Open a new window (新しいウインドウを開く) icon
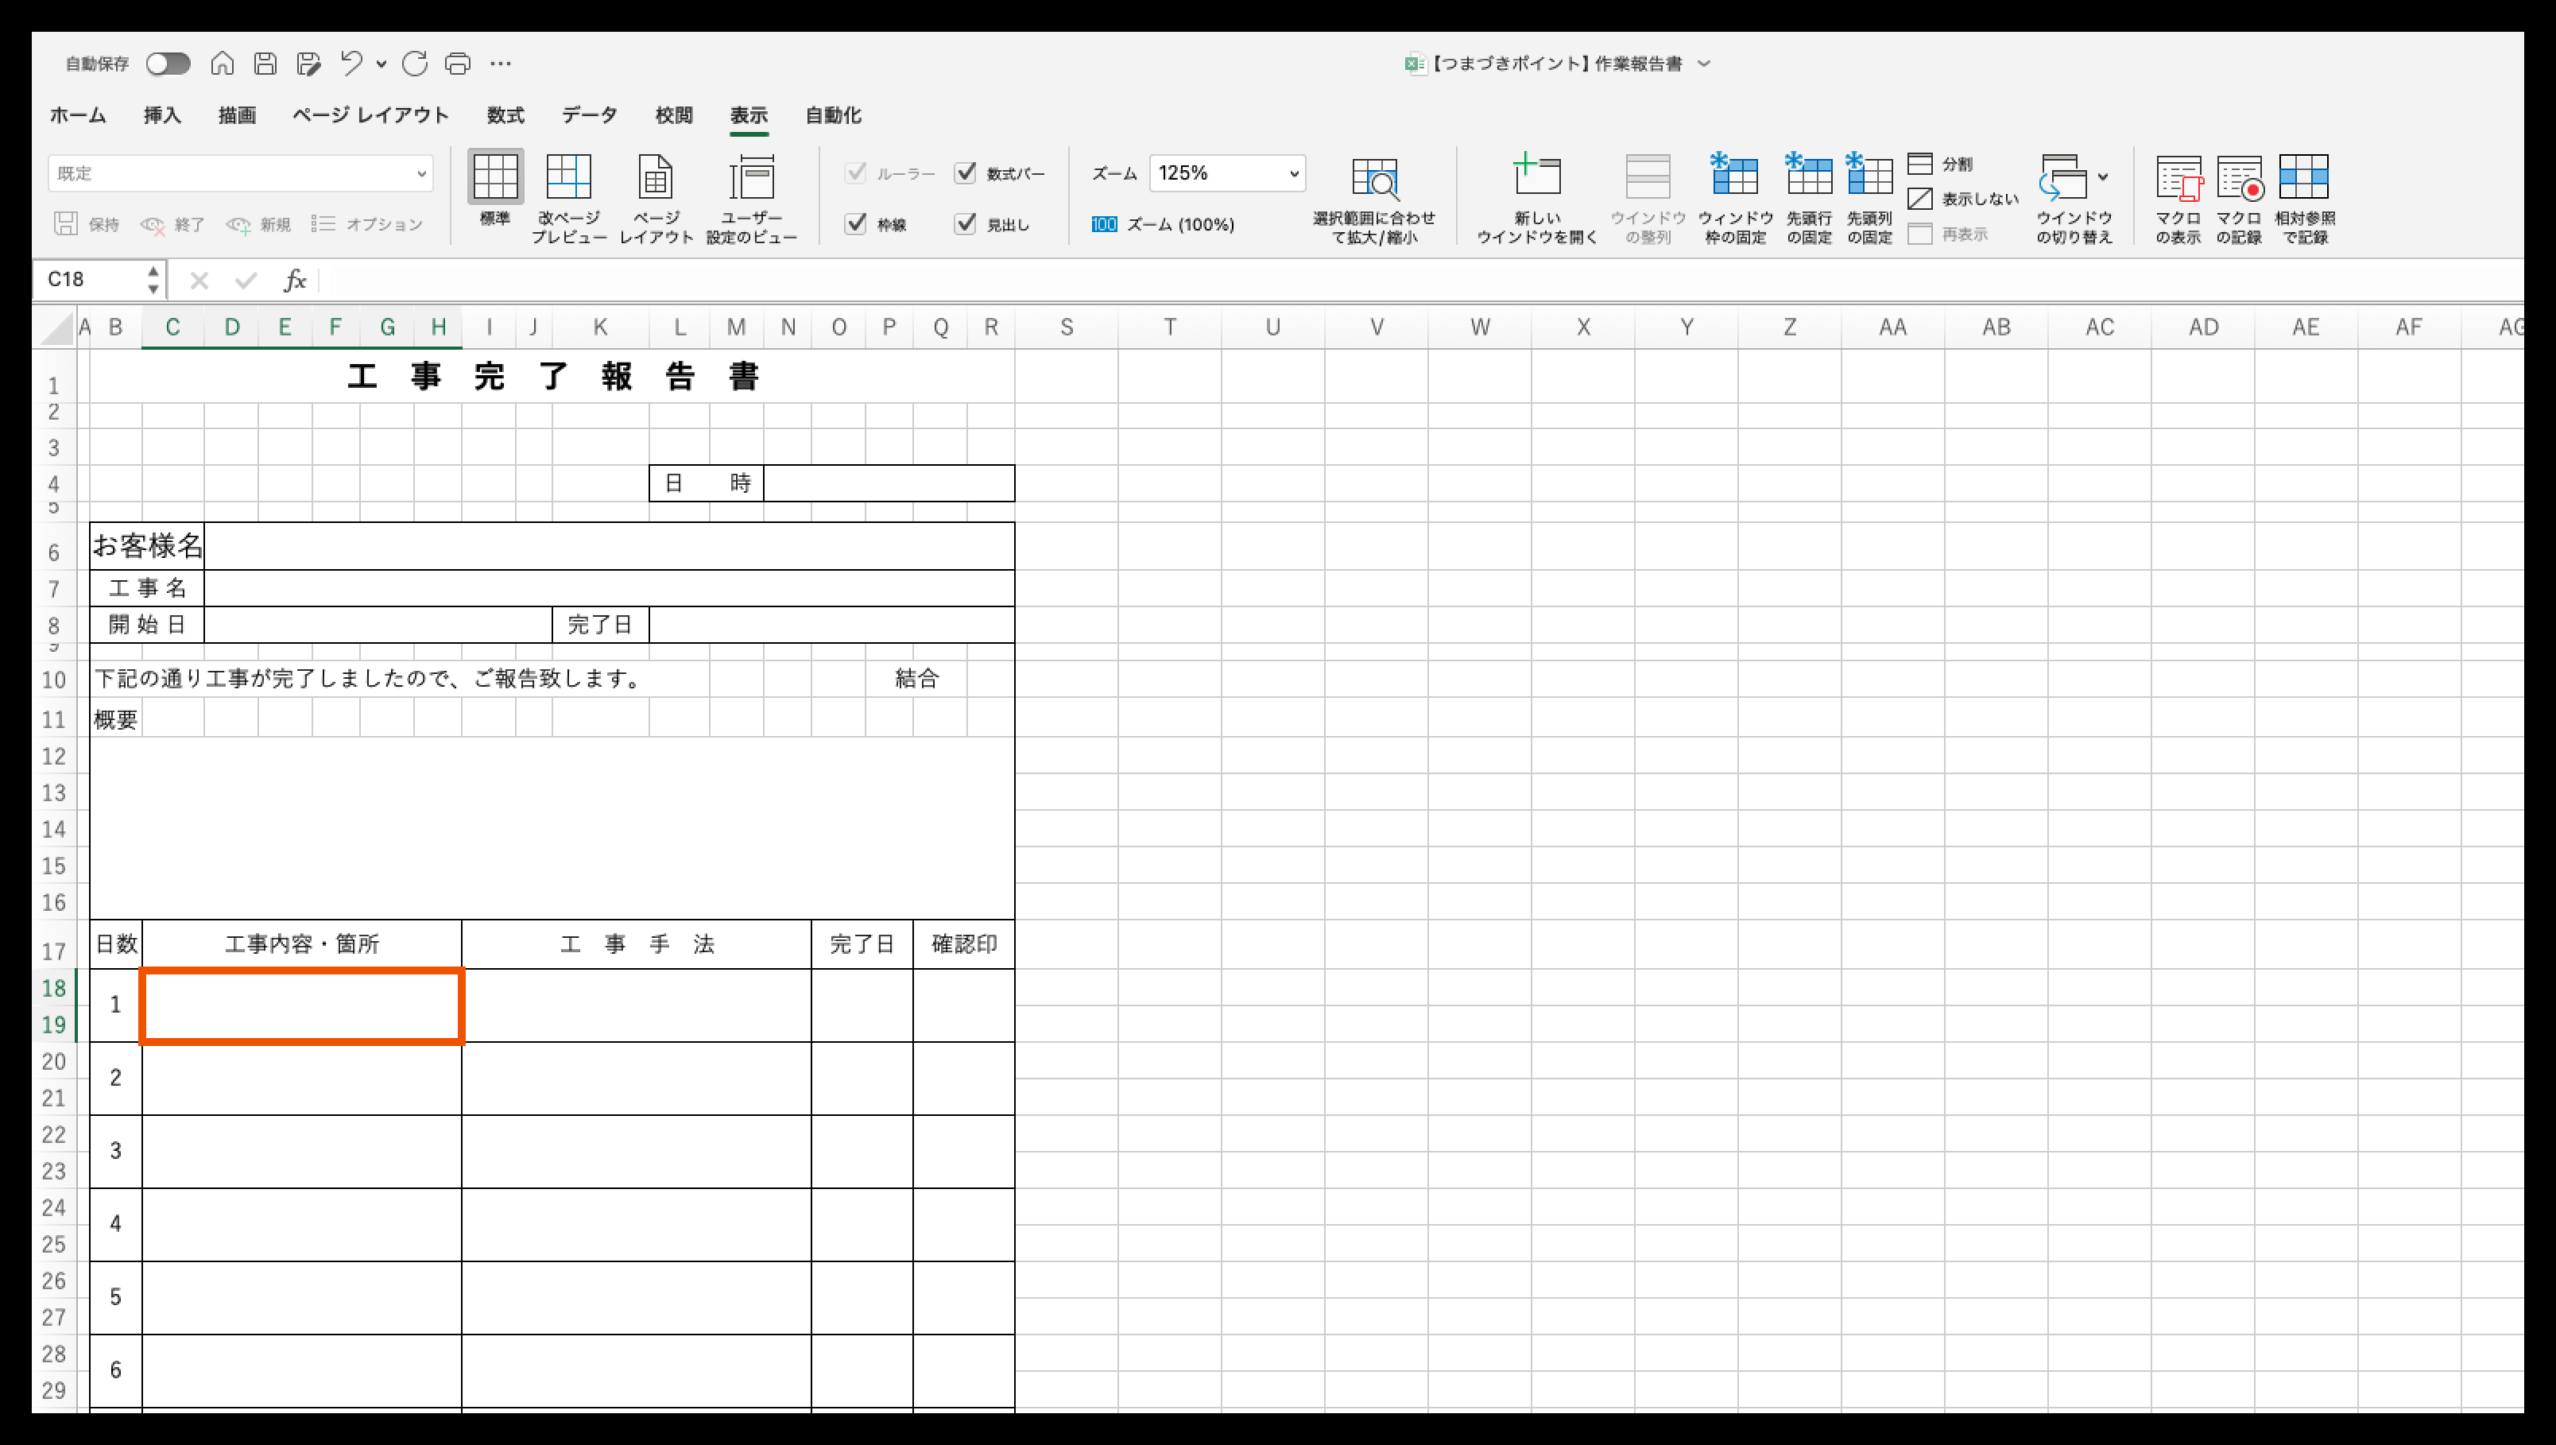This screenshot has height=1445, width=2556. [1536, 176]
